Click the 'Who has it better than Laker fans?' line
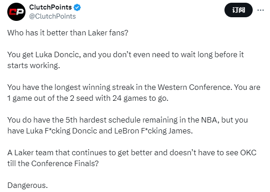 68,33
